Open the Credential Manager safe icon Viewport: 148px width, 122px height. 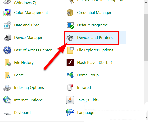point(70,13)
